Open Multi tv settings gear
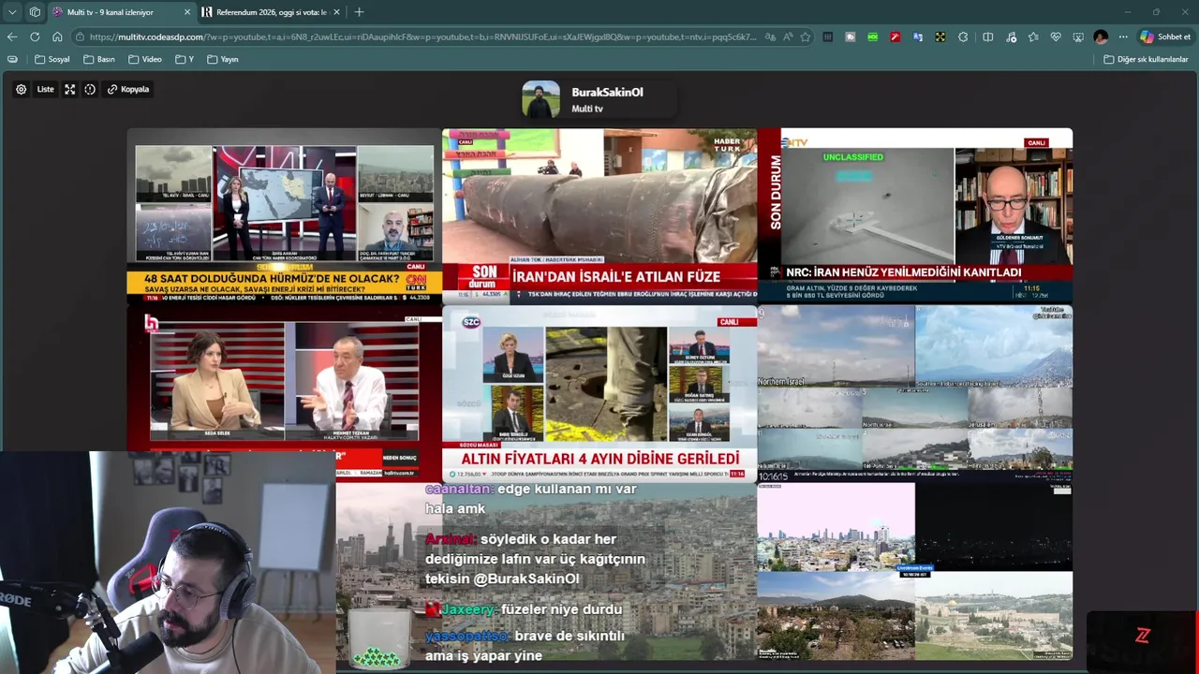The width and height of the screenshot is (1199, 674). 21,90
